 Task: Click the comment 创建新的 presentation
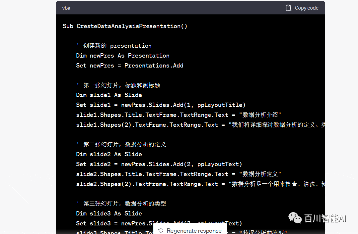(114, 46)
